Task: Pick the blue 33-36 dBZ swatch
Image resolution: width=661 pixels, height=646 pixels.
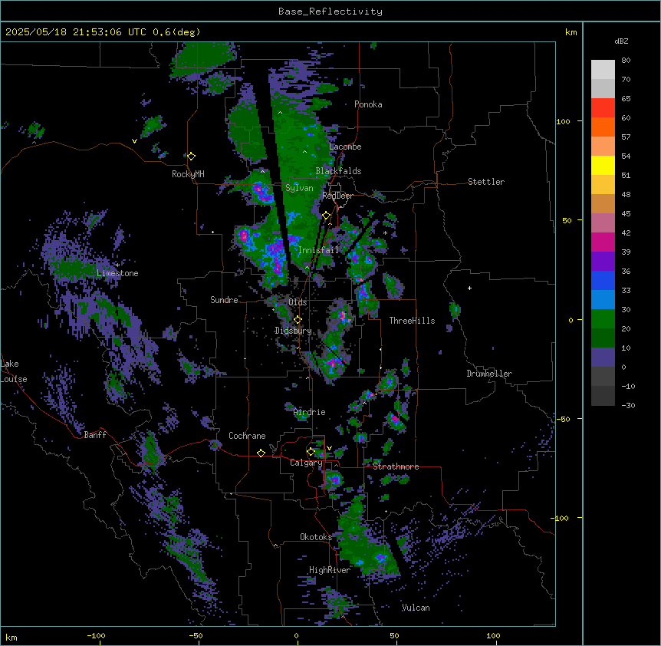Action: point(603,280)
